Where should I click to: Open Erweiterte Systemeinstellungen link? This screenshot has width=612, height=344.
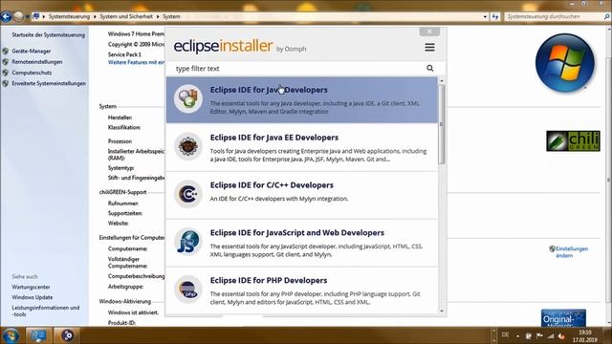(x=49, y=83)
